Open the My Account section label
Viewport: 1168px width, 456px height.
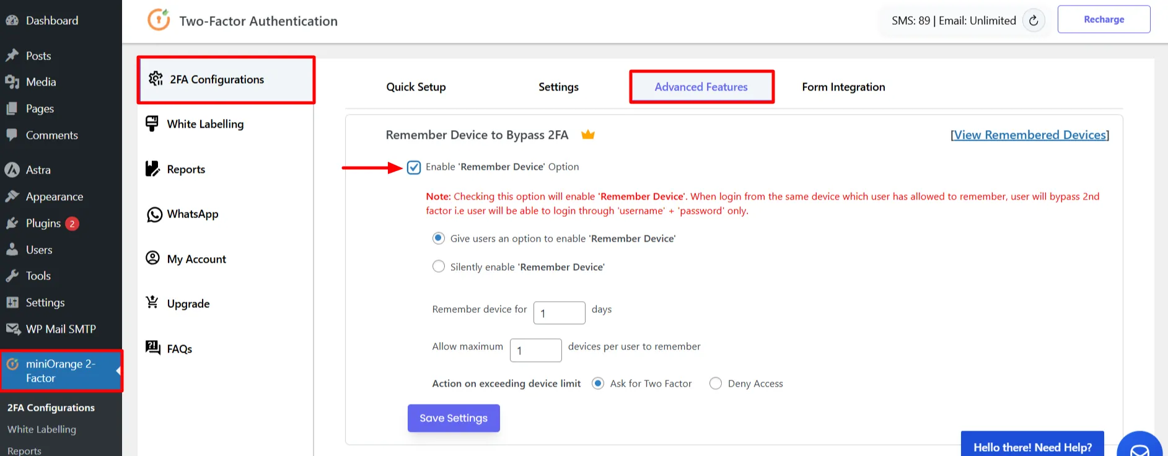tap(196, 259)
